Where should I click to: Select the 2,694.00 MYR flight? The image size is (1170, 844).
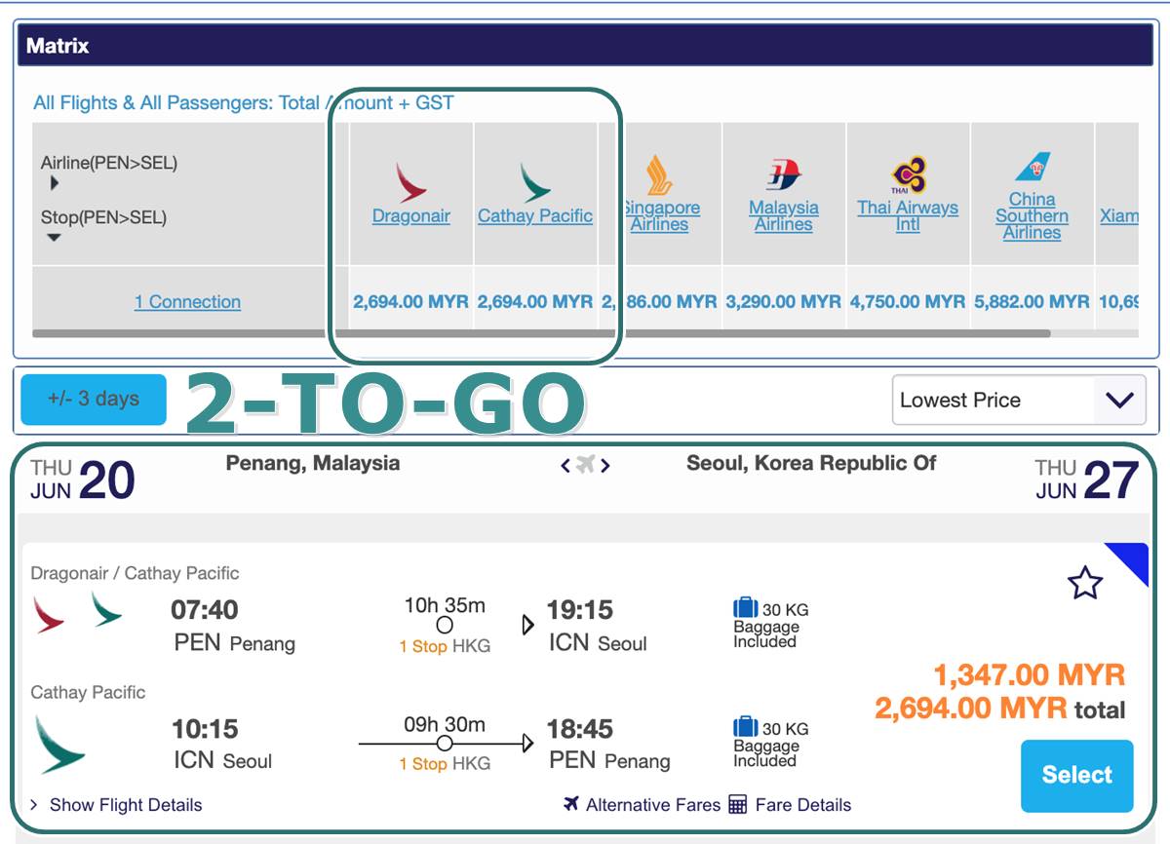pos(1076,776)
